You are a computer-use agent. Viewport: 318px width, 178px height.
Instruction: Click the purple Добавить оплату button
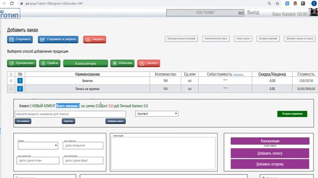click(x=270, y=153)
